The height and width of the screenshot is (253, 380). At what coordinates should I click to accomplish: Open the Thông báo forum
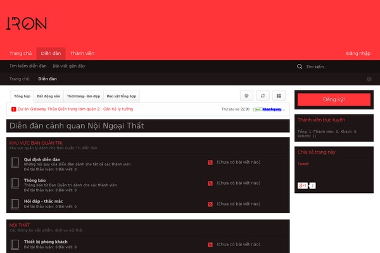[x=35, y=180]
